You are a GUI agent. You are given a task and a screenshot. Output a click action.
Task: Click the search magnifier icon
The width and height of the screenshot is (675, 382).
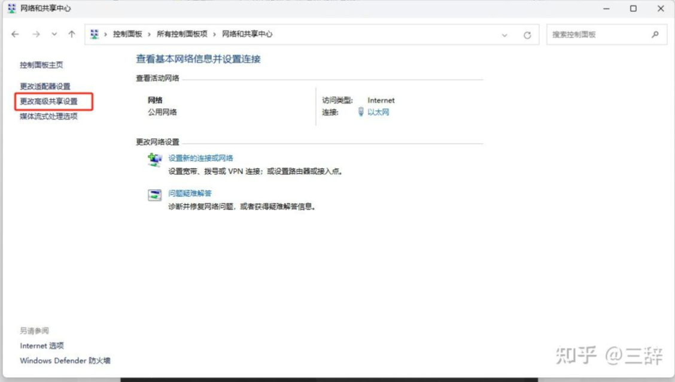tap(655, 35)
